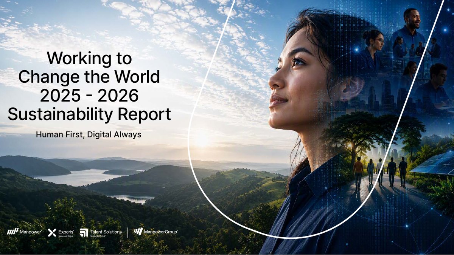Viewport: 454px width, 255px height.
Task: Click the Talent Solutions logo
Action: pyautogui.click(x=101, y=232)
